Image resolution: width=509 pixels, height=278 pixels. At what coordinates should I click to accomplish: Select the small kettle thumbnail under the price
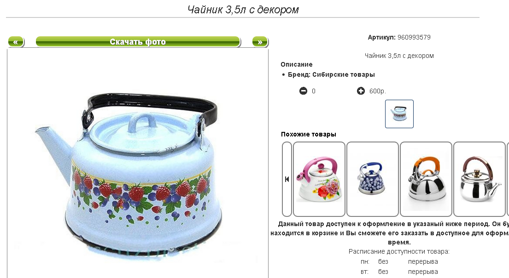tap(399, 114)
